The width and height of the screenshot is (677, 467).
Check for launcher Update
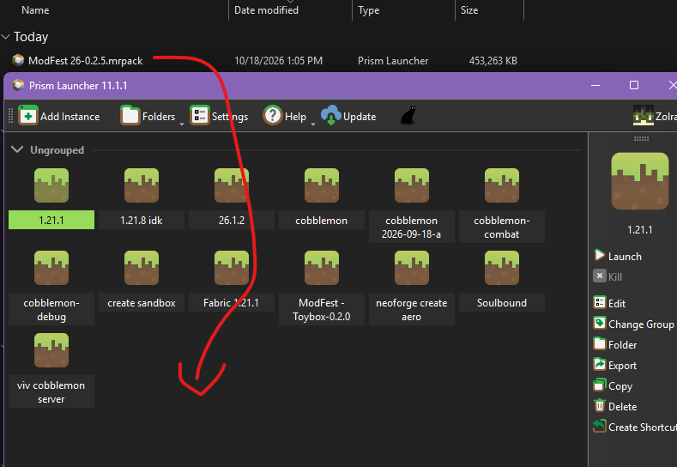coord(348,116)
